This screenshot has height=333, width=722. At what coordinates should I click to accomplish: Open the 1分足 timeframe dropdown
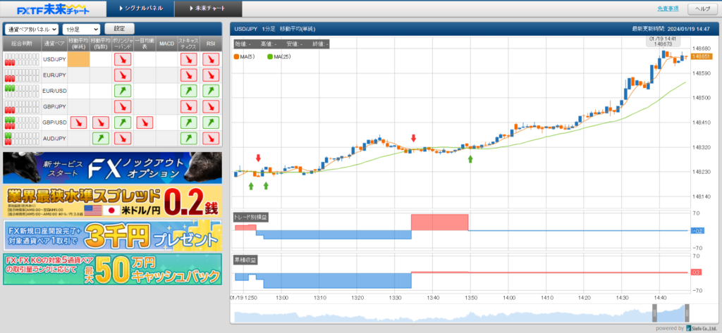(81, 29)
